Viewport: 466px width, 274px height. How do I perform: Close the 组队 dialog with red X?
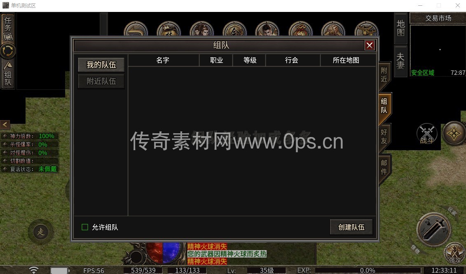tap(370, 45)
